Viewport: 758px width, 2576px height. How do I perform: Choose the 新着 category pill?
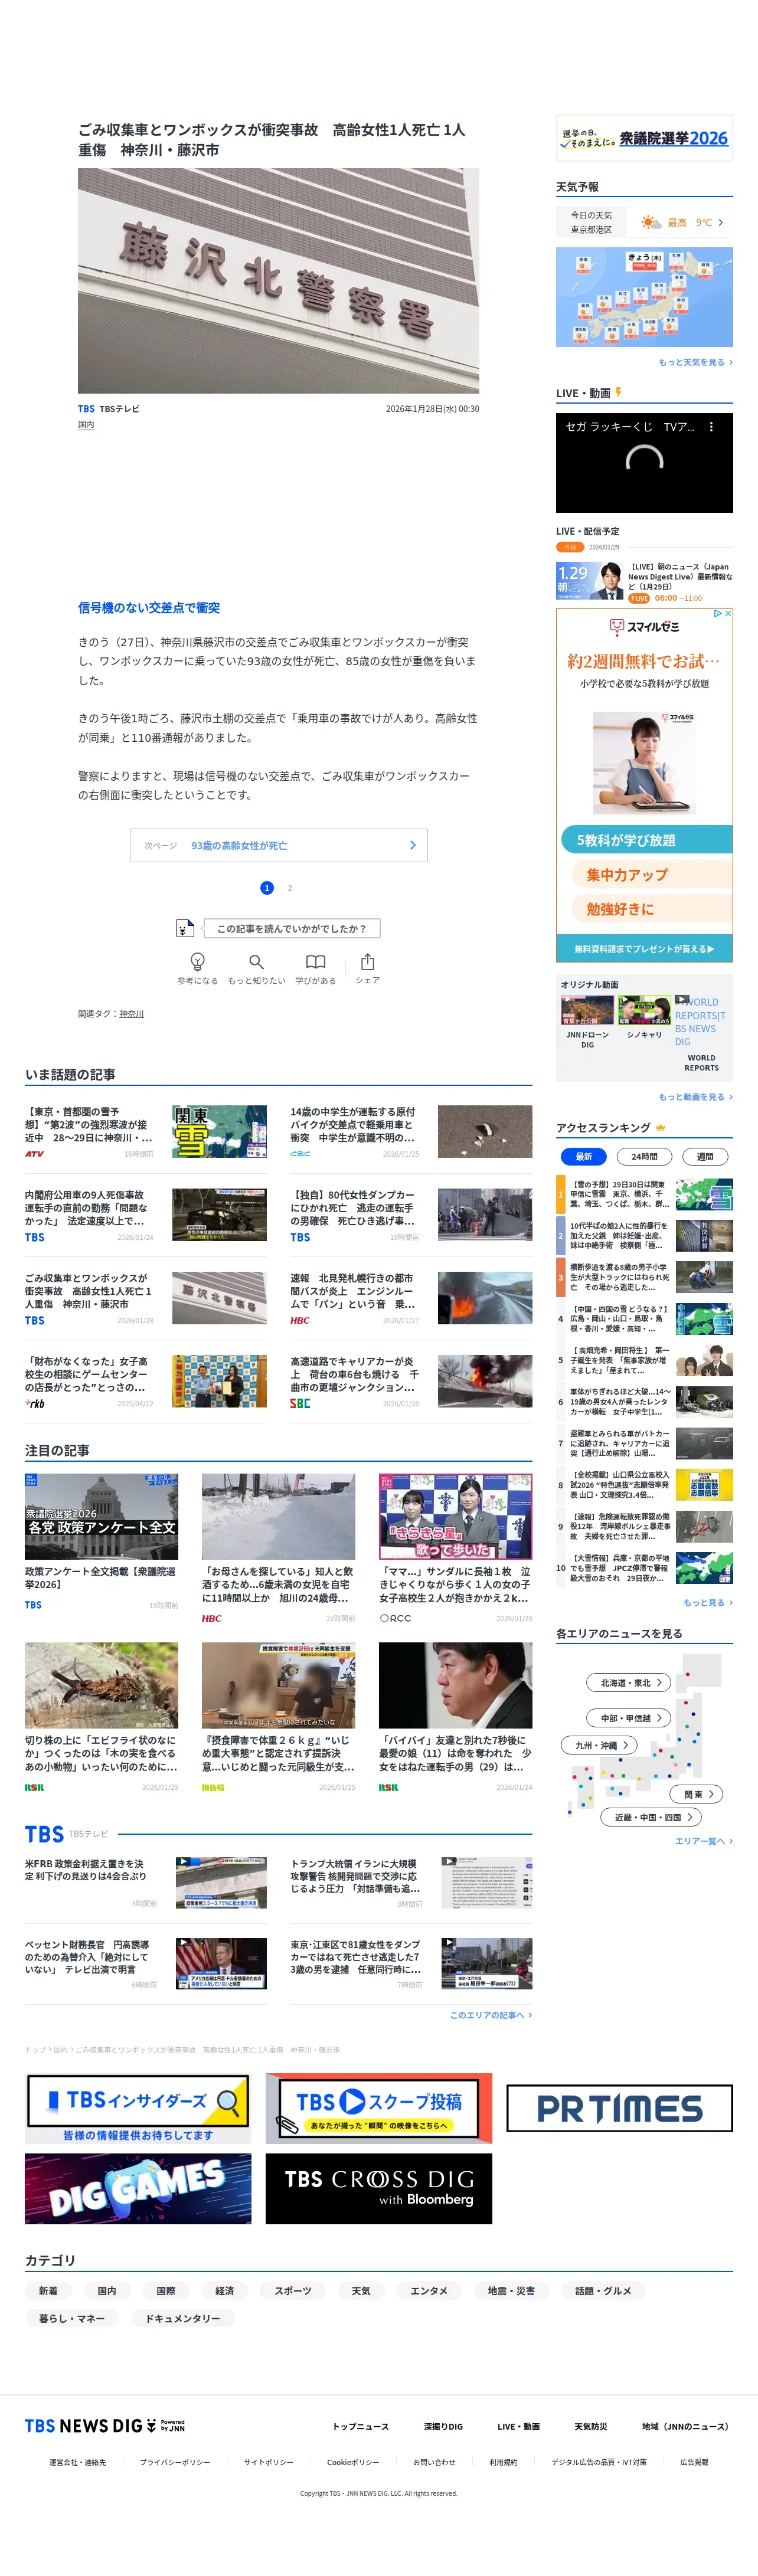pos(48,2291)
